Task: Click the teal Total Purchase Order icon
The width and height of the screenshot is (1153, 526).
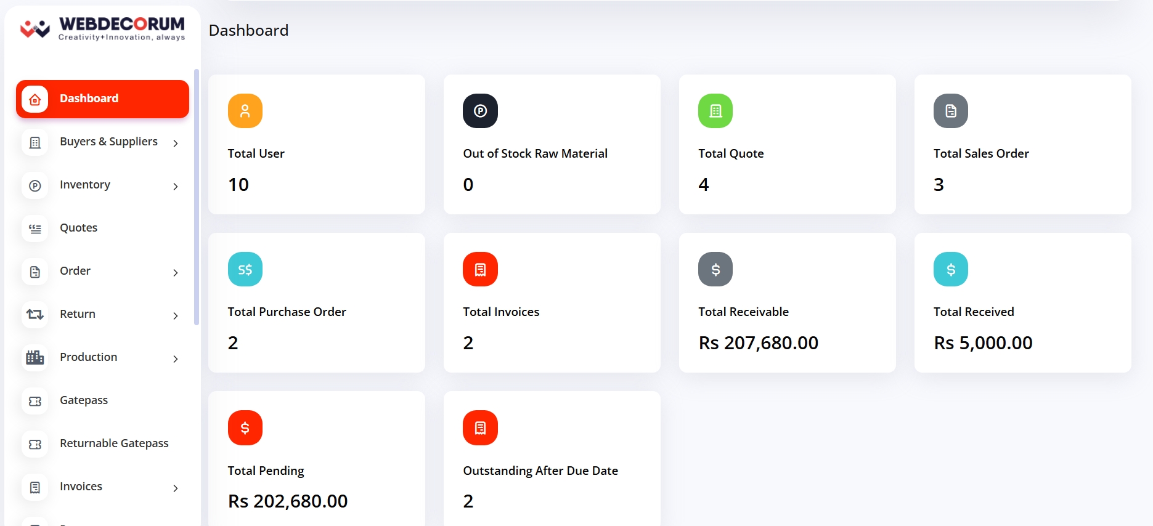Action: pyautogui.click(x=245, y=269)
